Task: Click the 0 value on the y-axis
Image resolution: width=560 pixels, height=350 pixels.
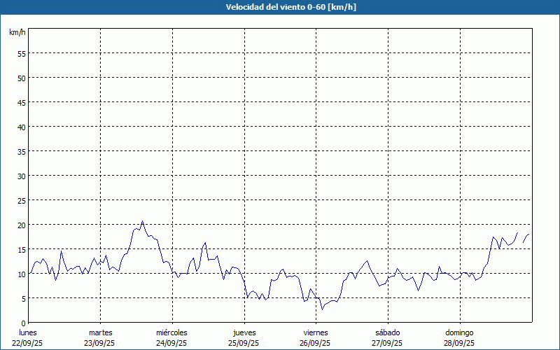Action: (x=23, y=323)
